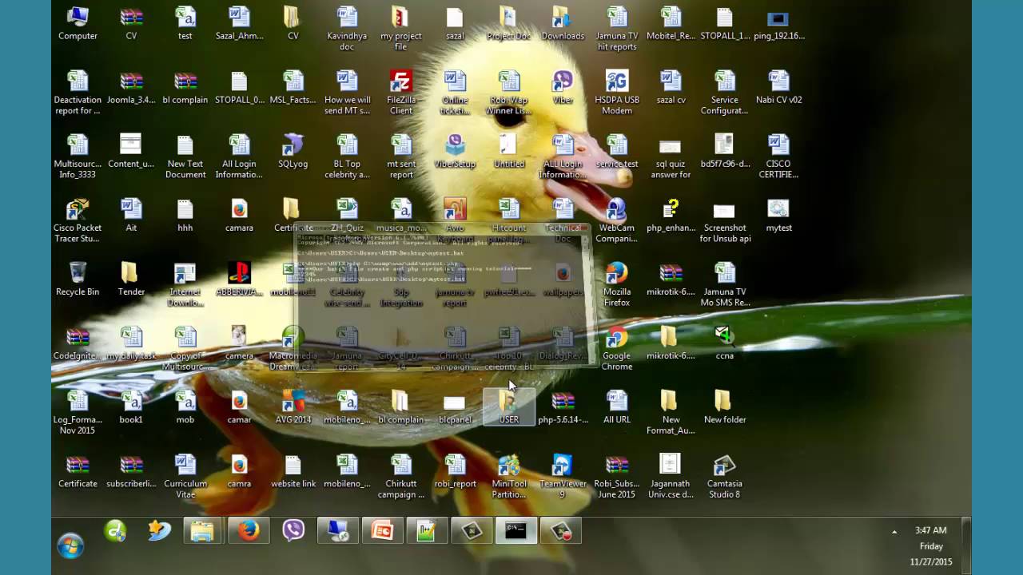Image resolution: width=1023 pixels, height=575 pixels.
Task: Open File Explorer from the taskbar
Action: pos(202,531)
